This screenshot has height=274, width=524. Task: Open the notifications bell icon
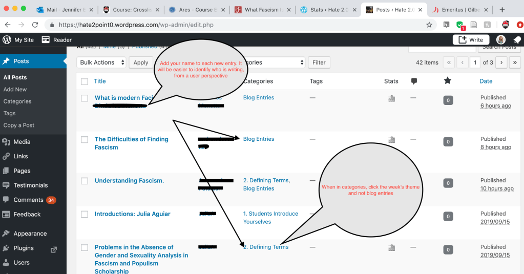coord(517,40)
